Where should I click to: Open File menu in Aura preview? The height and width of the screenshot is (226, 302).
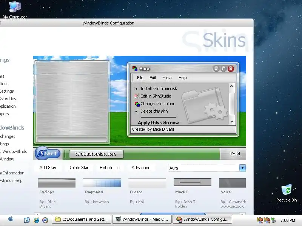tap(140, 78)
